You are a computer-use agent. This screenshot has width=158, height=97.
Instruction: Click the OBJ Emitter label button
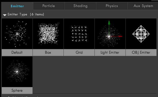pyautogui.click(x=141, y=52)
